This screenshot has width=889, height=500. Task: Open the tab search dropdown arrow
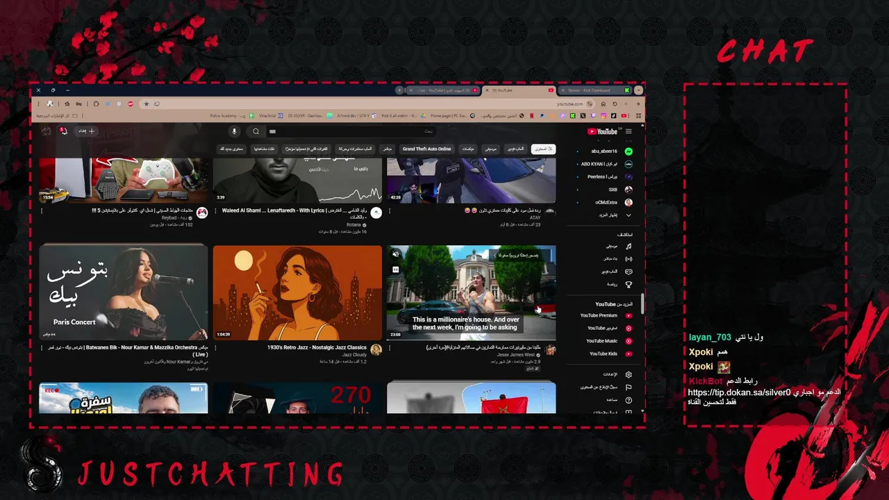pyautogui.click(x=638, y=90)
